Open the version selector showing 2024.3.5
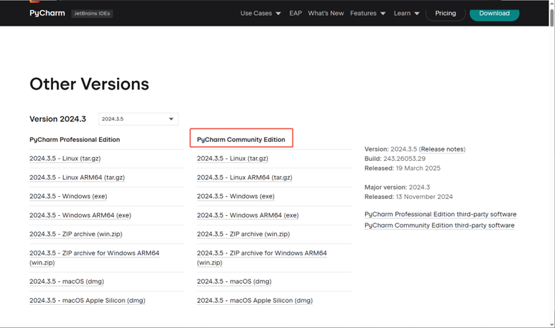This screenshot has width=555, height=328. [138, 119]
